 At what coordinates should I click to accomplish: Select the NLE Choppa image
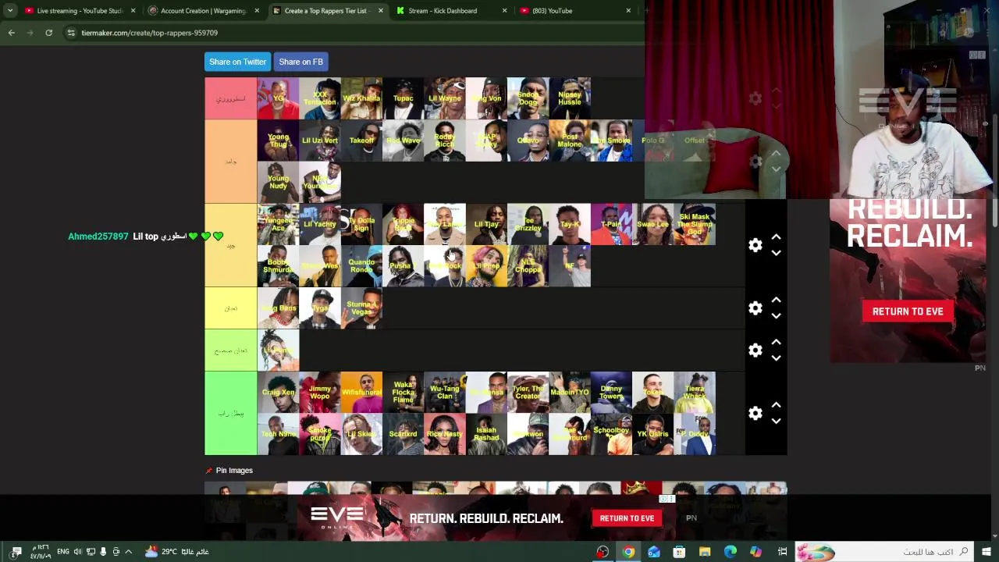pos(528,266)
